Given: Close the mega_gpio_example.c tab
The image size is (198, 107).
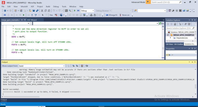Looking at the screenshot, I should [x=25, y=20].
